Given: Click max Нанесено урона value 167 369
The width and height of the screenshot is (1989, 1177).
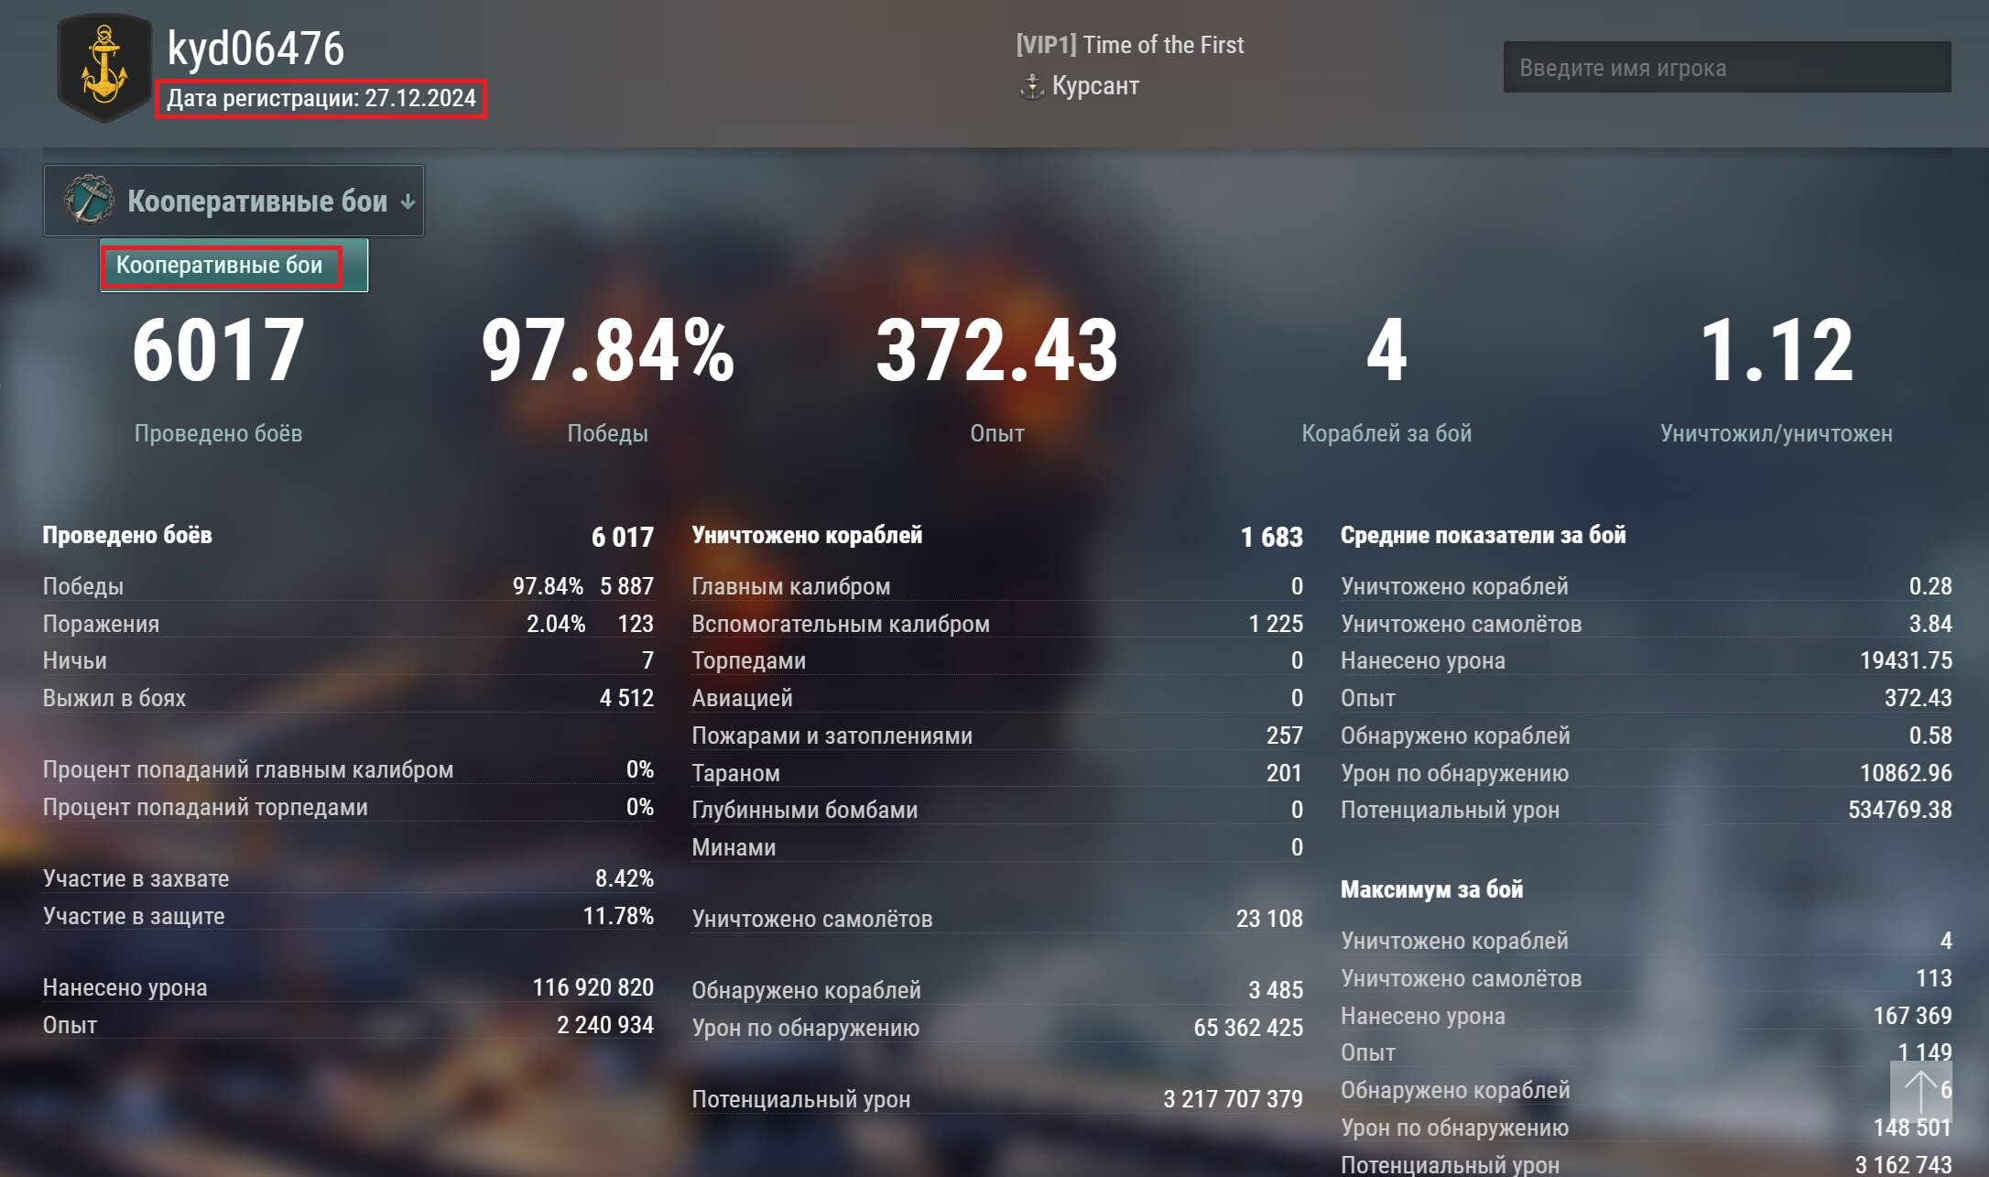Looking at the screenshot, I should point(1913,1016).
